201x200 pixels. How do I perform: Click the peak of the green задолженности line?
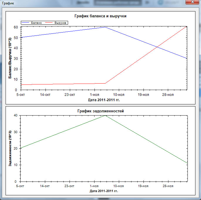click(105, 116)
